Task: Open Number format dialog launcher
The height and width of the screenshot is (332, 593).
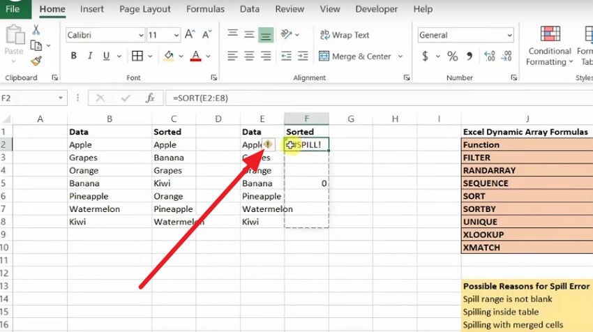Action: (513, 77)
